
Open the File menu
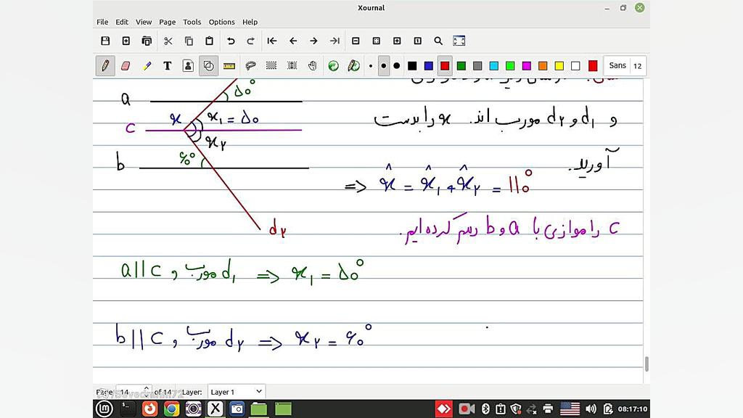point(102,22)
